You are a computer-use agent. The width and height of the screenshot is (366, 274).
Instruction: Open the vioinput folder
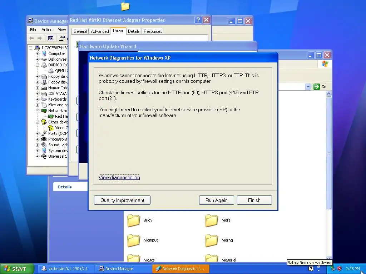134,240
